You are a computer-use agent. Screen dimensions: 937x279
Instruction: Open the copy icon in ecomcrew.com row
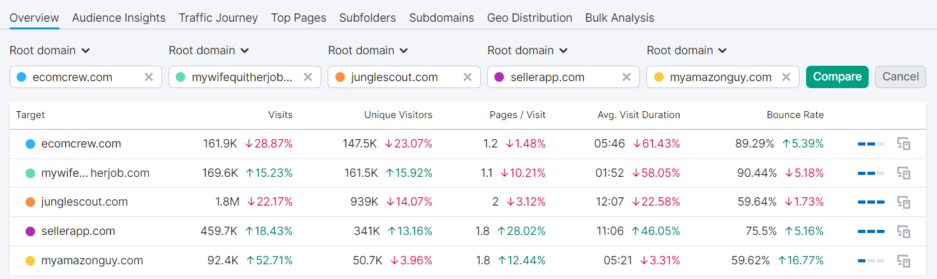click(x=903, y=144)
